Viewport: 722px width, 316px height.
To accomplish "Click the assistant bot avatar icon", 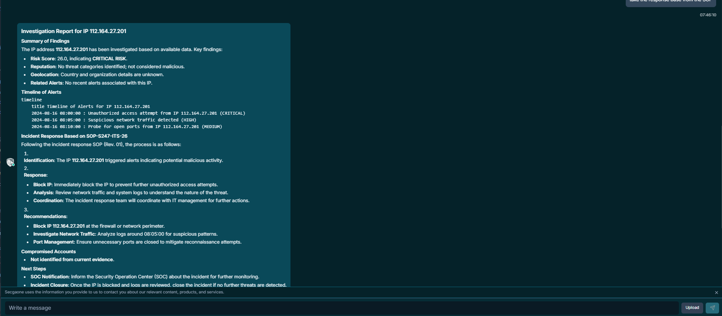I will coord(10,162).
